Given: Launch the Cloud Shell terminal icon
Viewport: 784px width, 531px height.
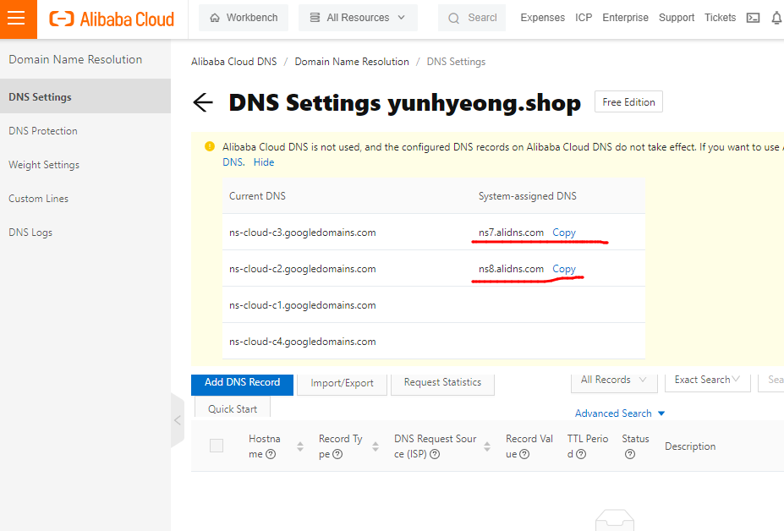Looking at the screenshot, I should [x=753, y=18].
